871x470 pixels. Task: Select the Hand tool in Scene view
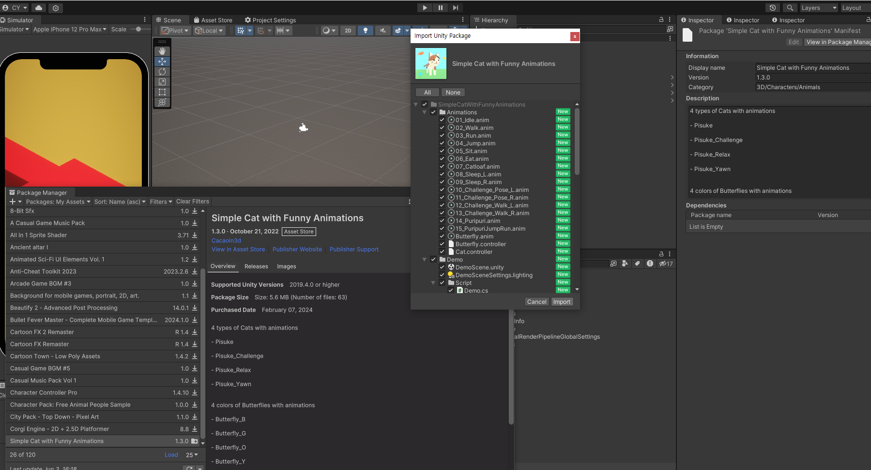(162, 51)
